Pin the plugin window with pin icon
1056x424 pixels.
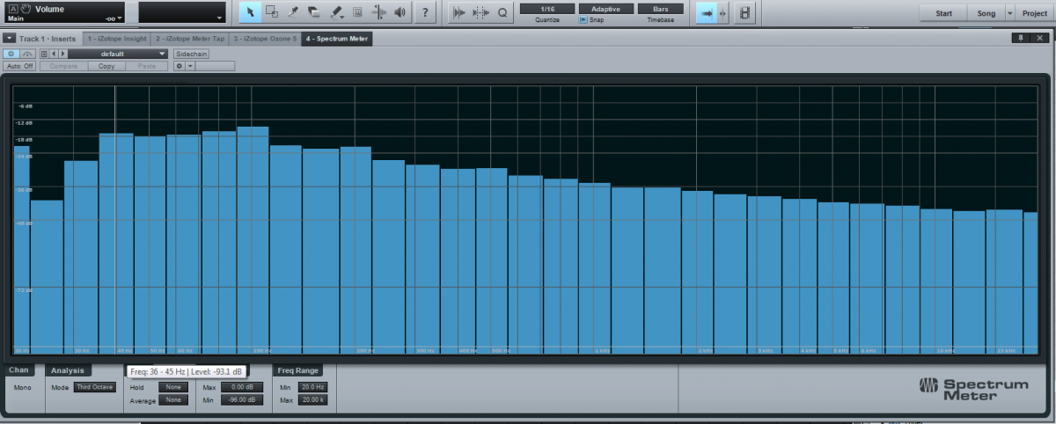coord(1021,39)
